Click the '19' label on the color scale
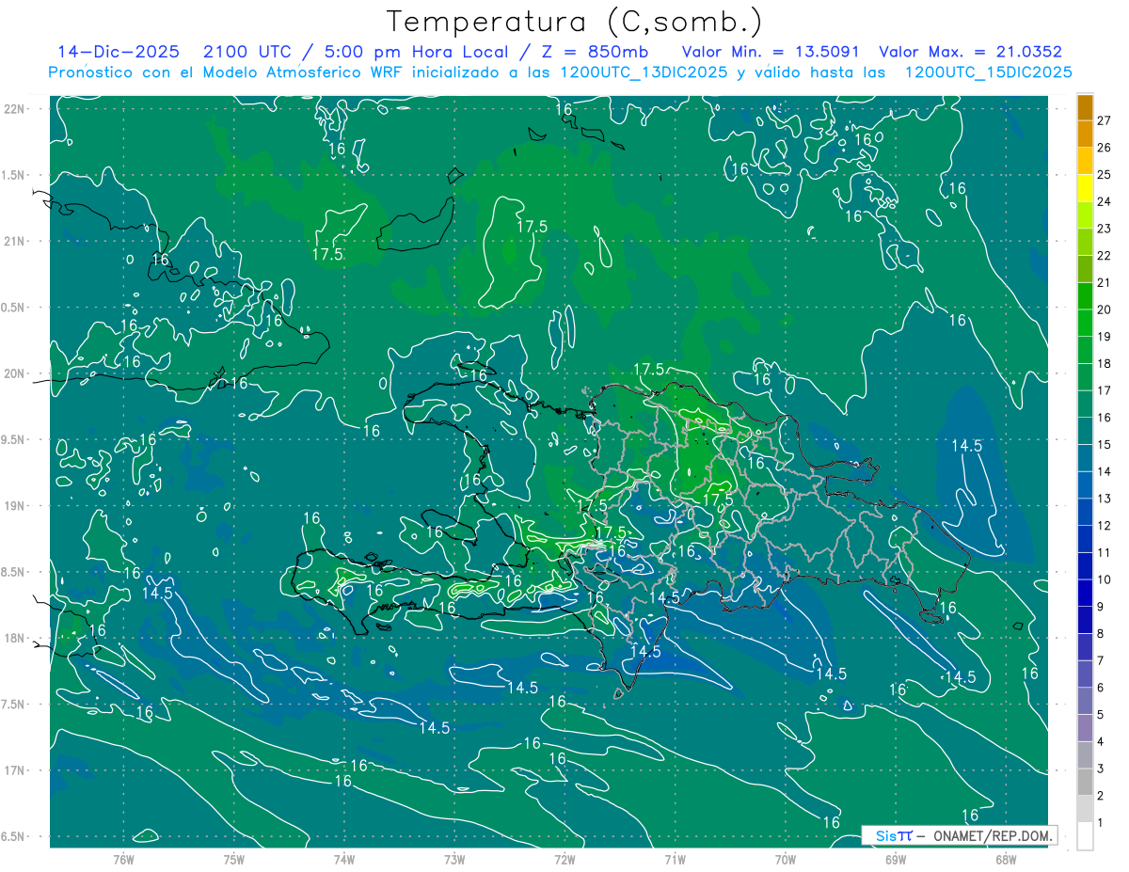This screenshot has width=1129, height=872. pyautogui.click(x=1105, y=337)
